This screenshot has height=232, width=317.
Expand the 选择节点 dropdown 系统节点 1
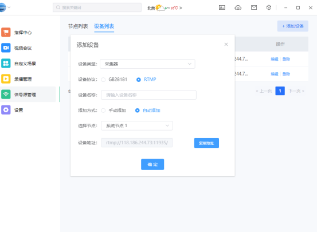click(137, 125)
